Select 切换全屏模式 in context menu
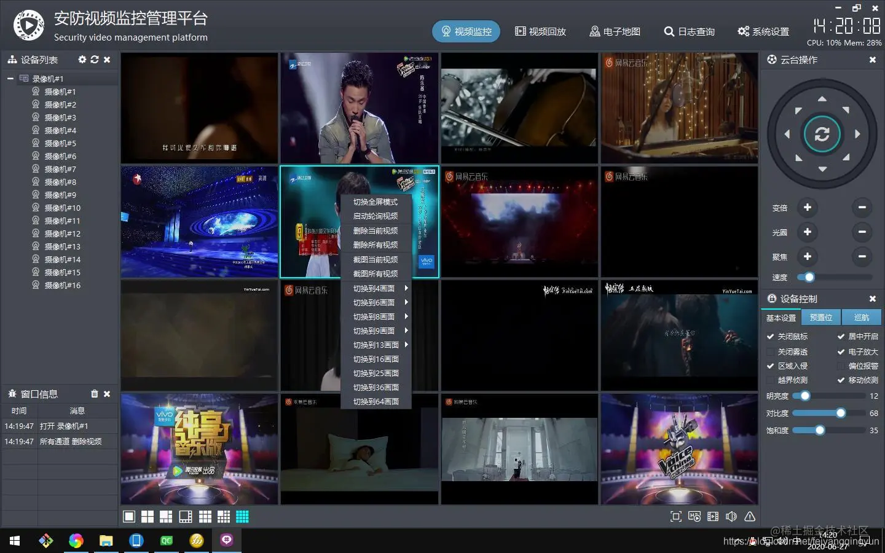This screenshot has width=885, height=553. coord(376,202)
